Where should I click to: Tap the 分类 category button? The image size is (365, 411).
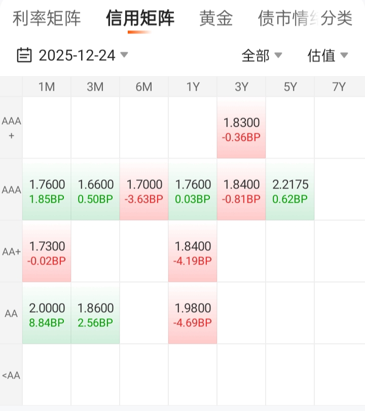pos(338,19)
